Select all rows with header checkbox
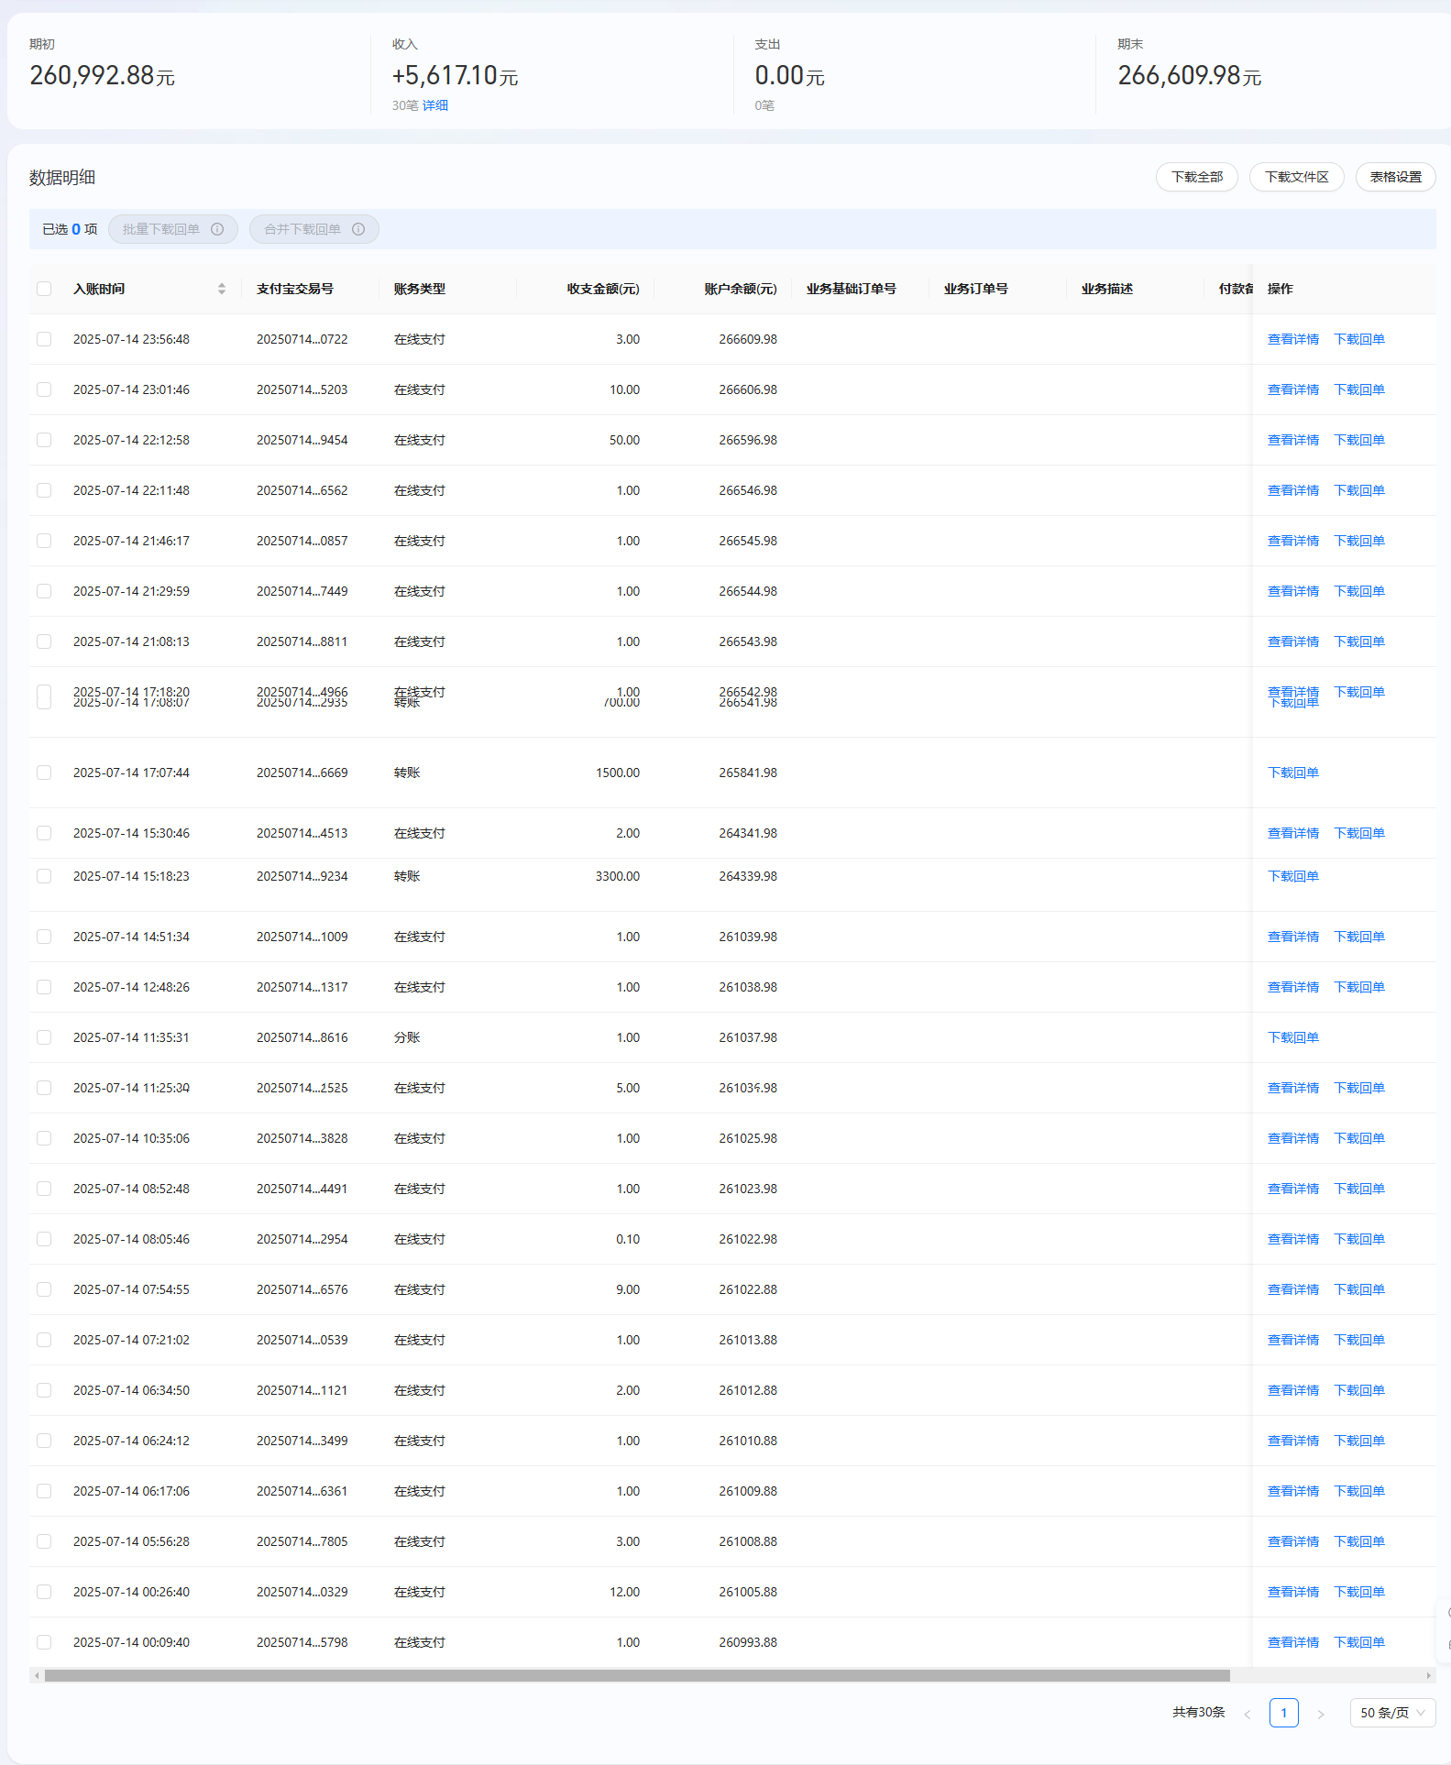Screen dimensions: 1451x1765 (x=44, y=289)
